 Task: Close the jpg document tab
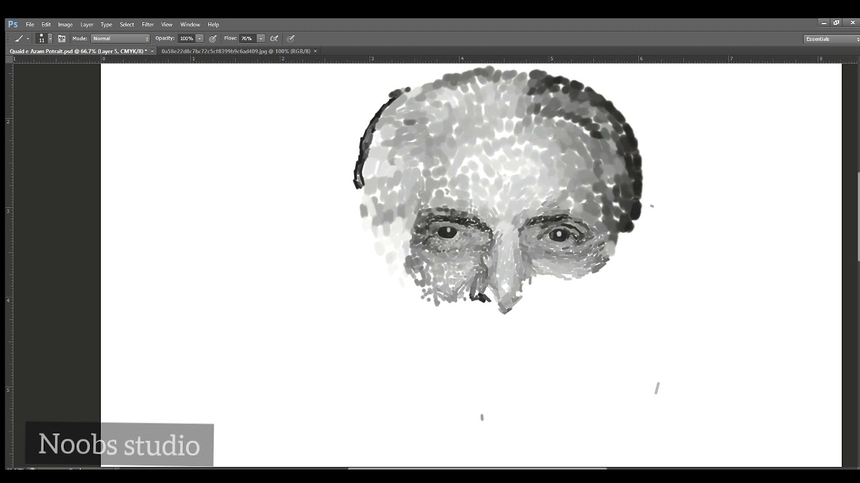(x=315, y=51)
